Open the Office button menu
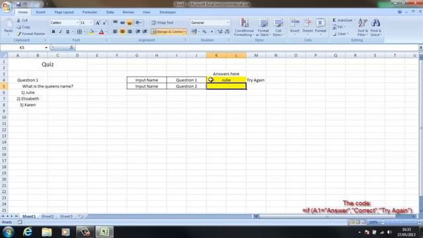Image resolution: width=423 pixels, height=238 pixels. (6, 7)
